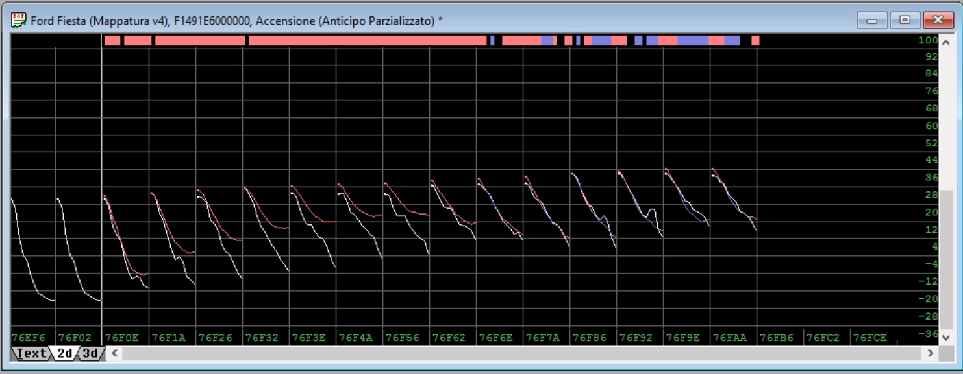Click address label 76FB6
Image resolution: width=963 pixels, height=374 pixels.
pos(777,338)
